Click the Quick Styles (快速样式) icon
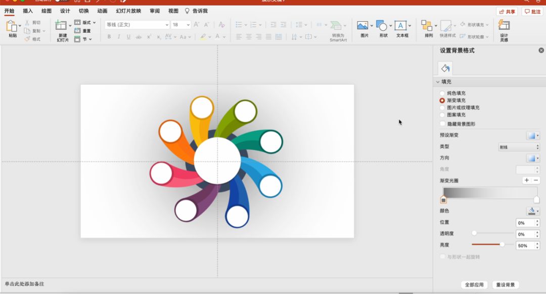 (x=446, y=25)
